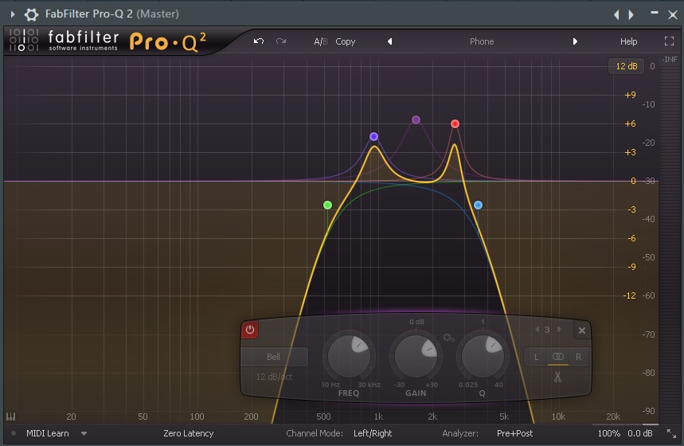This screenshot has width=684, height=446.
Task: Expand the plugin window menu arrow
Action: [13, 14]
